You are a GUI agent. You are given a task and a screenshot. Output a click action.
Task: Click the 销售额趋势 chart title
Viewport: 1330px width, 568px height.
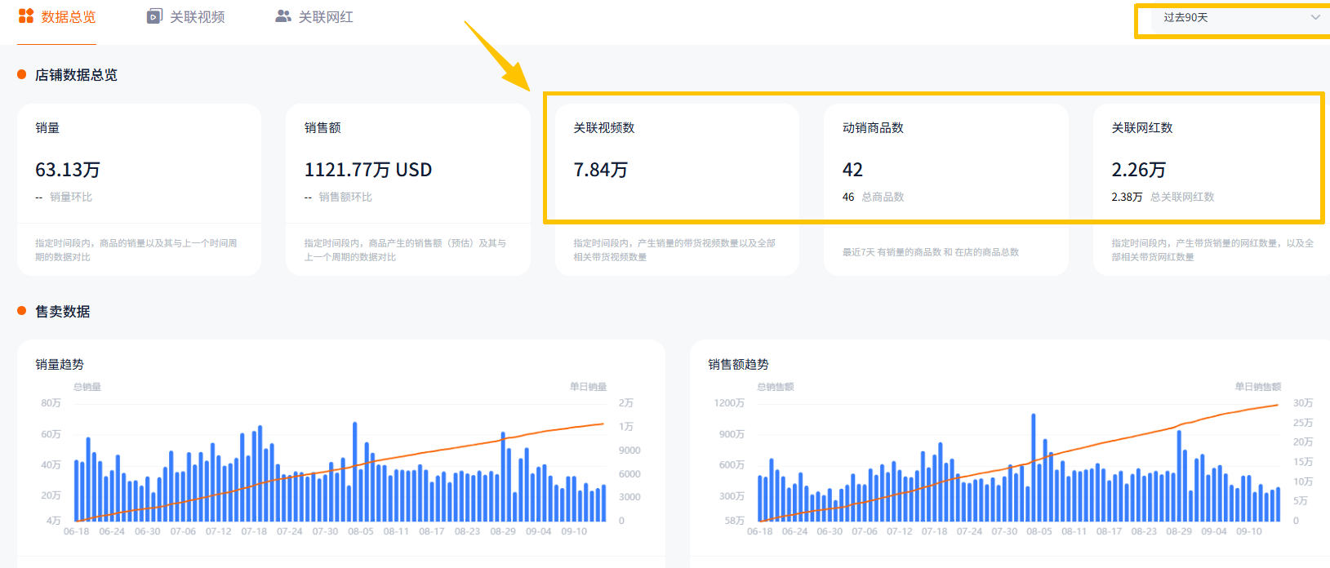738,365
